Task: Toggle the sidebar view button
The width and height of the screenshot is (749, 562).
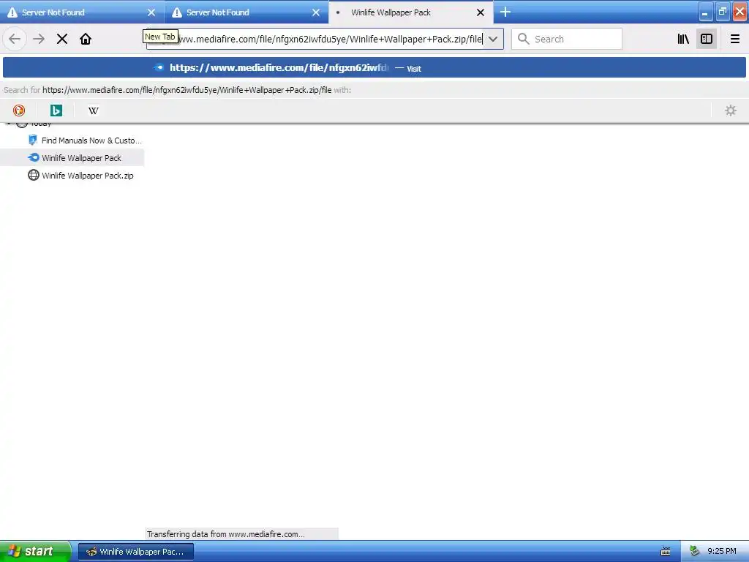Action: click(707, 39)
